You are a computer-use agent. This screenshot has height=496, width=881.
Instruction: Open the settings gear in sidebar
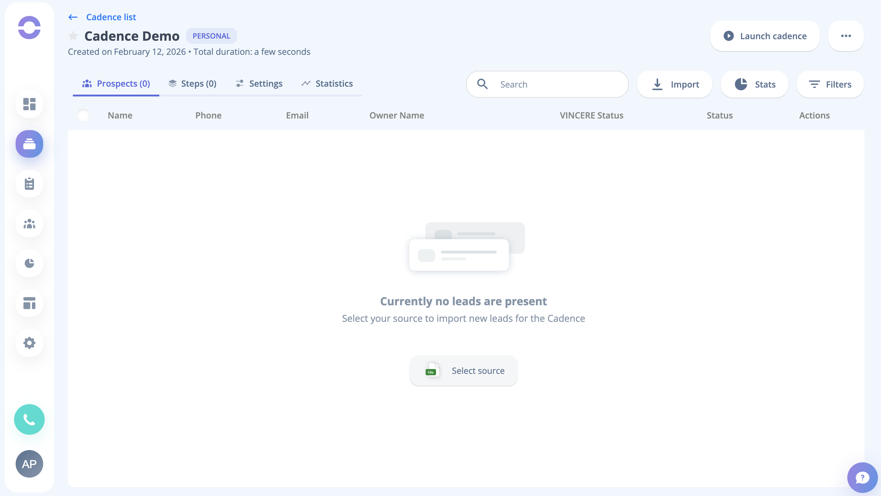click(x=29, y=343)
